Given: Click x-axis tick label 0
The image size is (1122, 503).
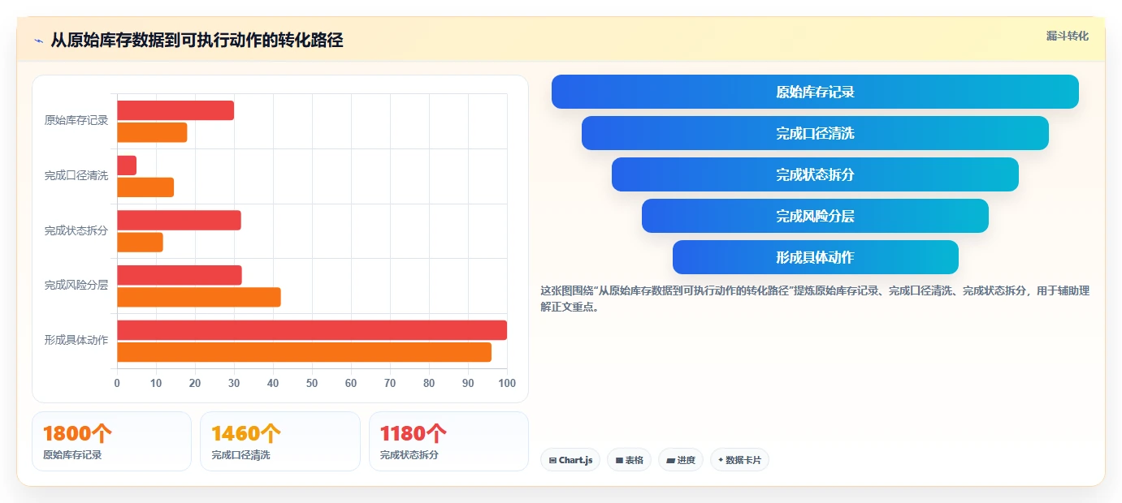Looking at the screenshot, I should coord(117,383).
